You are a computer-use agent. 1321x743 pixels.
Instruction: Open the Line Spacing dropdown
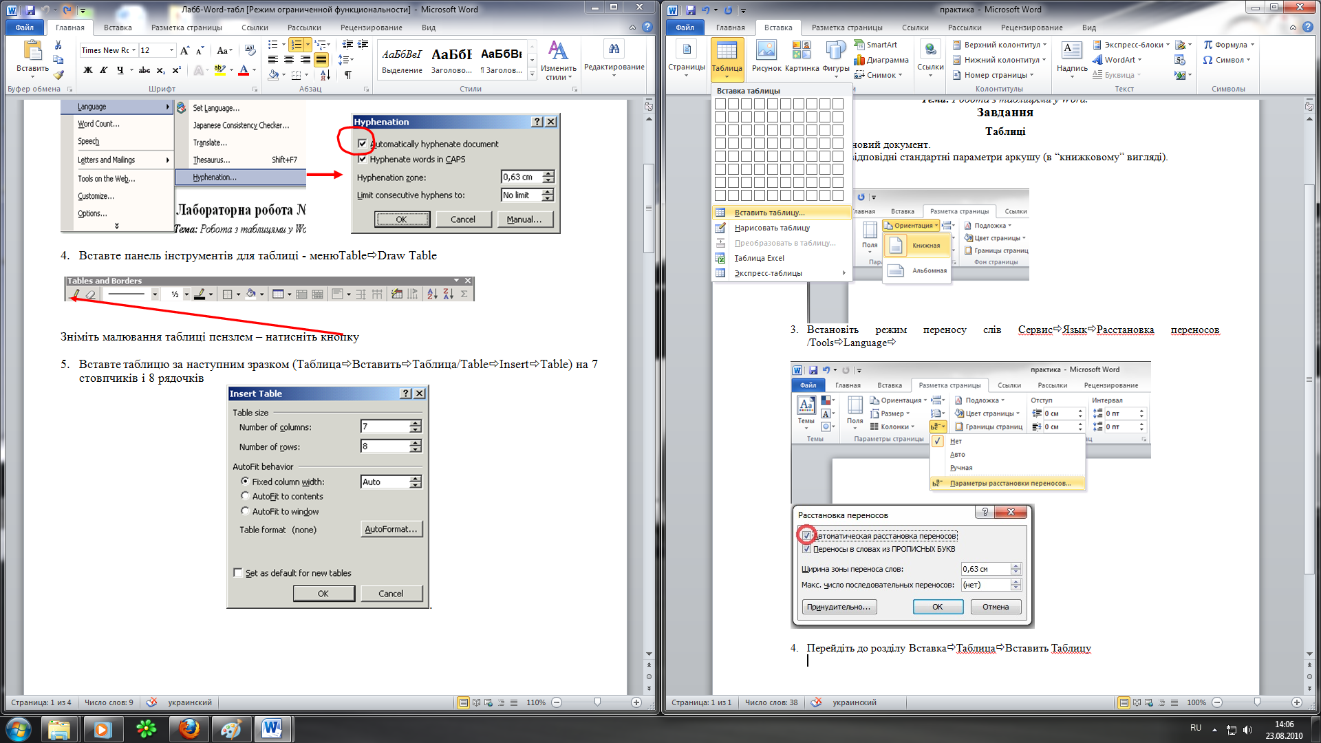pyautogui.click(x=346, y=60)
